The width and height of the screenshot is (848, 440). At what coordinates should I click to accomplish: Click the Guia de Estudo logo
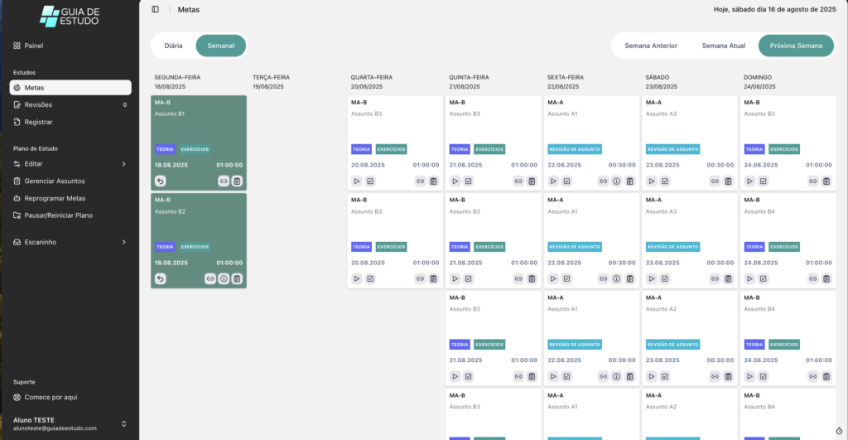(x=70, y=17)
